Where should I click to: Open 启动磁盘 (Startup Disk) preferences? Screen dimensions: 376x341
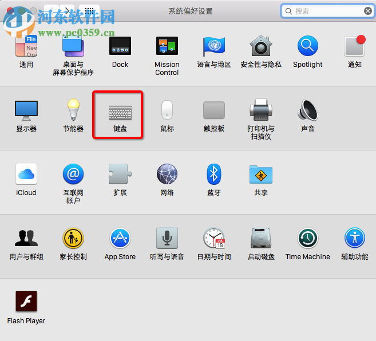pyautogui.click(x=261, y=238)
